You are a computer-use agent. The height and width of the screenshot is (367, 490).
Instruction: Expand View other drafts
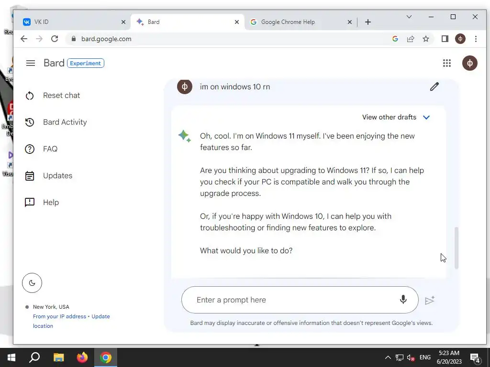[x=396, y=118]
